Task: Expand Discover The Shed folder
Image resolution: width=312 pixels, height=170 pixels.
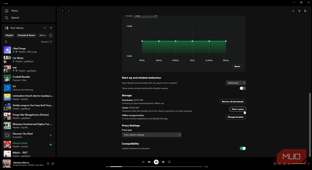Action: pos(51,135)
